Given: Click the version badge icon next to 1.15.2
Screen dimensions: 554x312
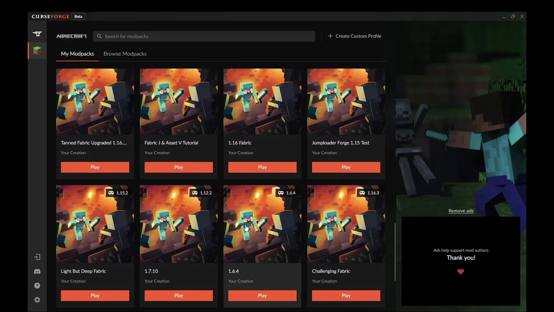Looking at the screenshot, I should click(x=111, y=193).
